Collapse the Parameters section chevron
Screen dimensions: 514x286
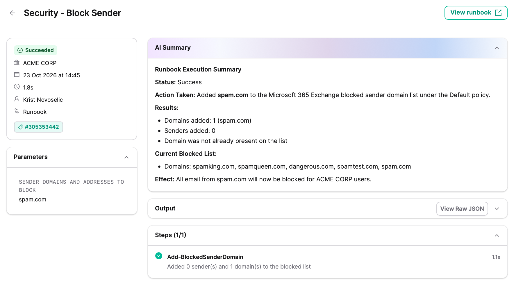pyautogui.click(x=126, y=157)
